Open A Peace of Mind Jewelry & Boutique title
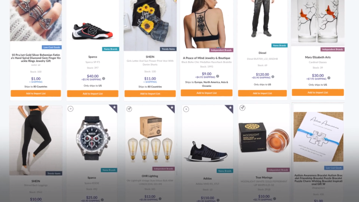This screenshot has height=202, width=359. click(x=206, y=58)
